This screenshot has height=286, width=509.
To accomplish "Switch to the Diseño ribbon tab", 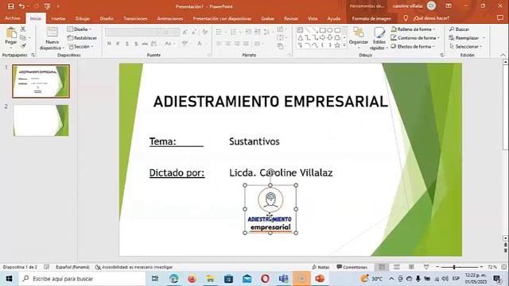I will coord(107,18).
